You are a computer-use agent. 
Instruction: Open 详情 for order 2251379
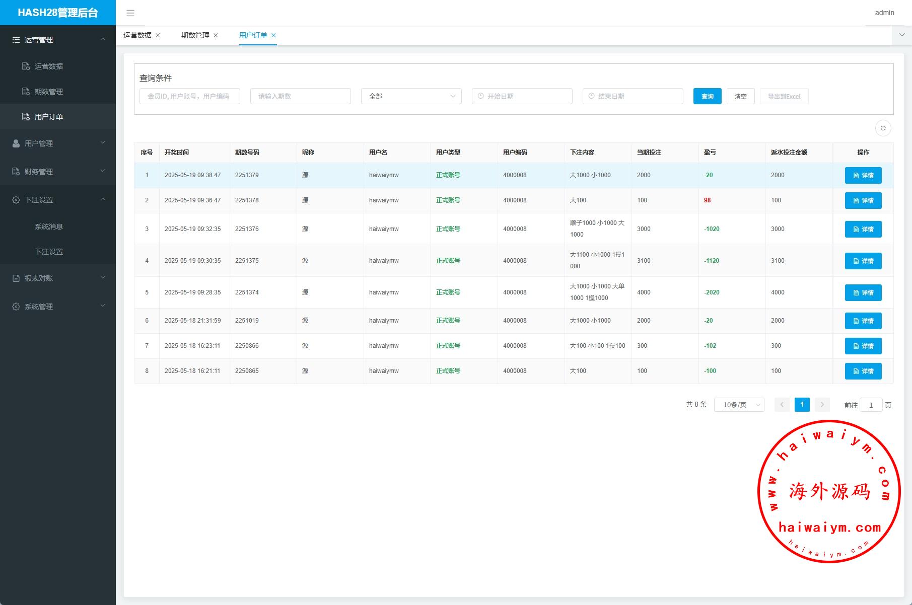pos(863,175)
